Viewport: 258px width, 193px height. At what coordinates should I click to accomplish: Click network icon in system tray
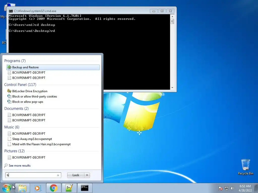click(227, 188)
